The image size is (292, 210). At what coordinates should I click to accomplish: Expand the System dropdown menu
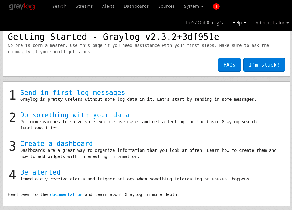click(x=193, y=6)
